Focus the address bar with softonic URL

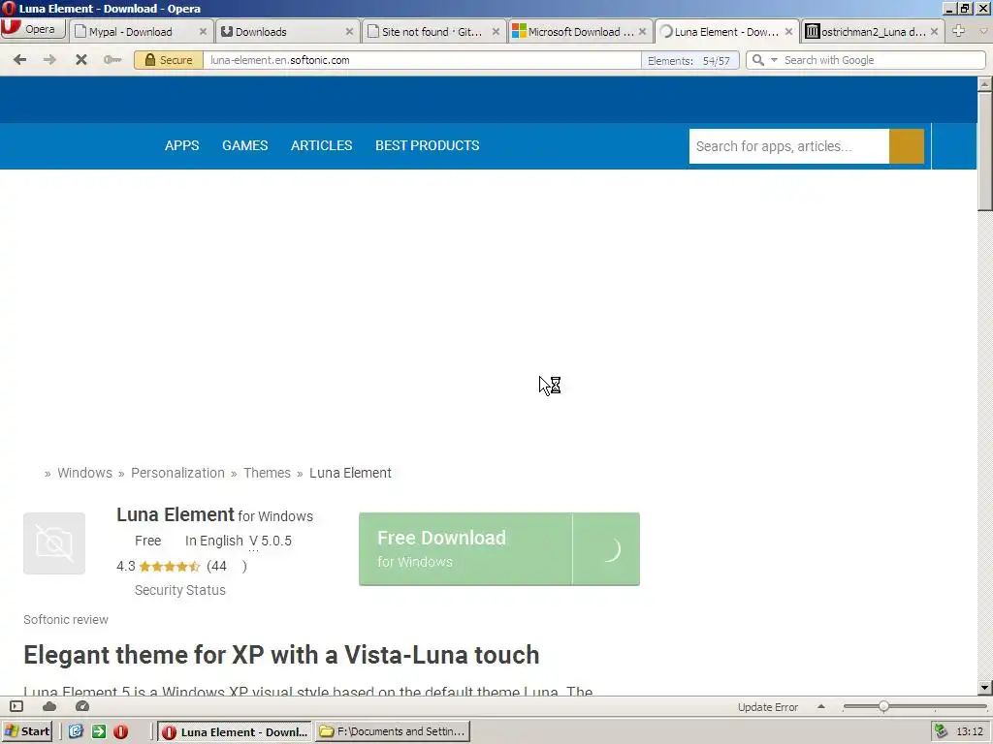pos(422,60)
